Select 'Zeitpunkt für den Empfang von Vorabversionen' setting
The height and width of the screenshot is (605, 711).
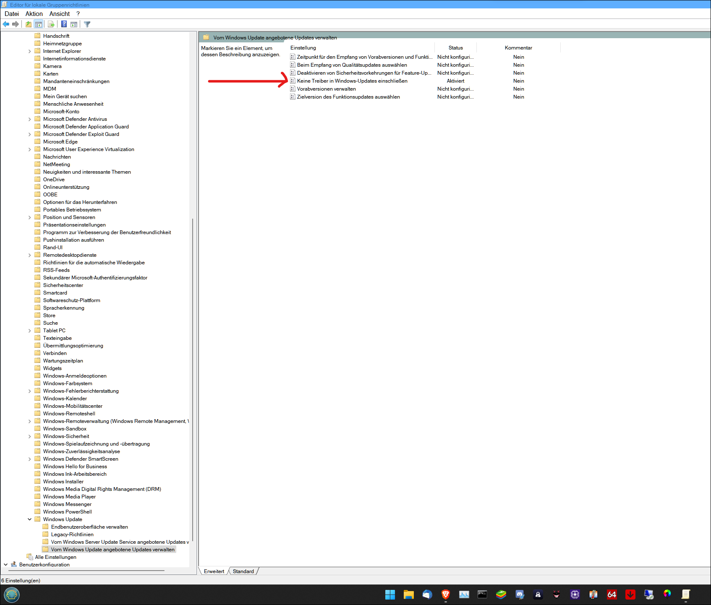(365, 57)
